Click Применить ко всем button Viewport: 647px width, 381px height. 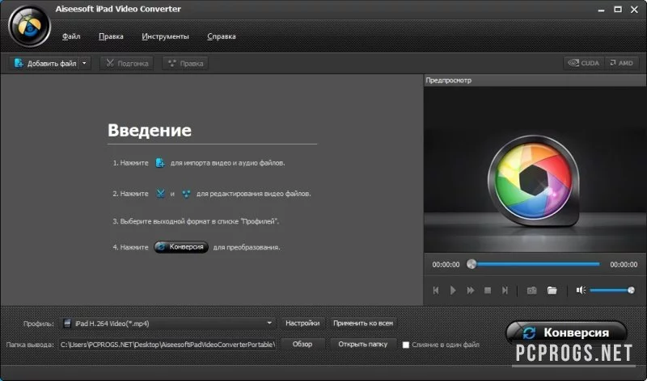(363, 323)
